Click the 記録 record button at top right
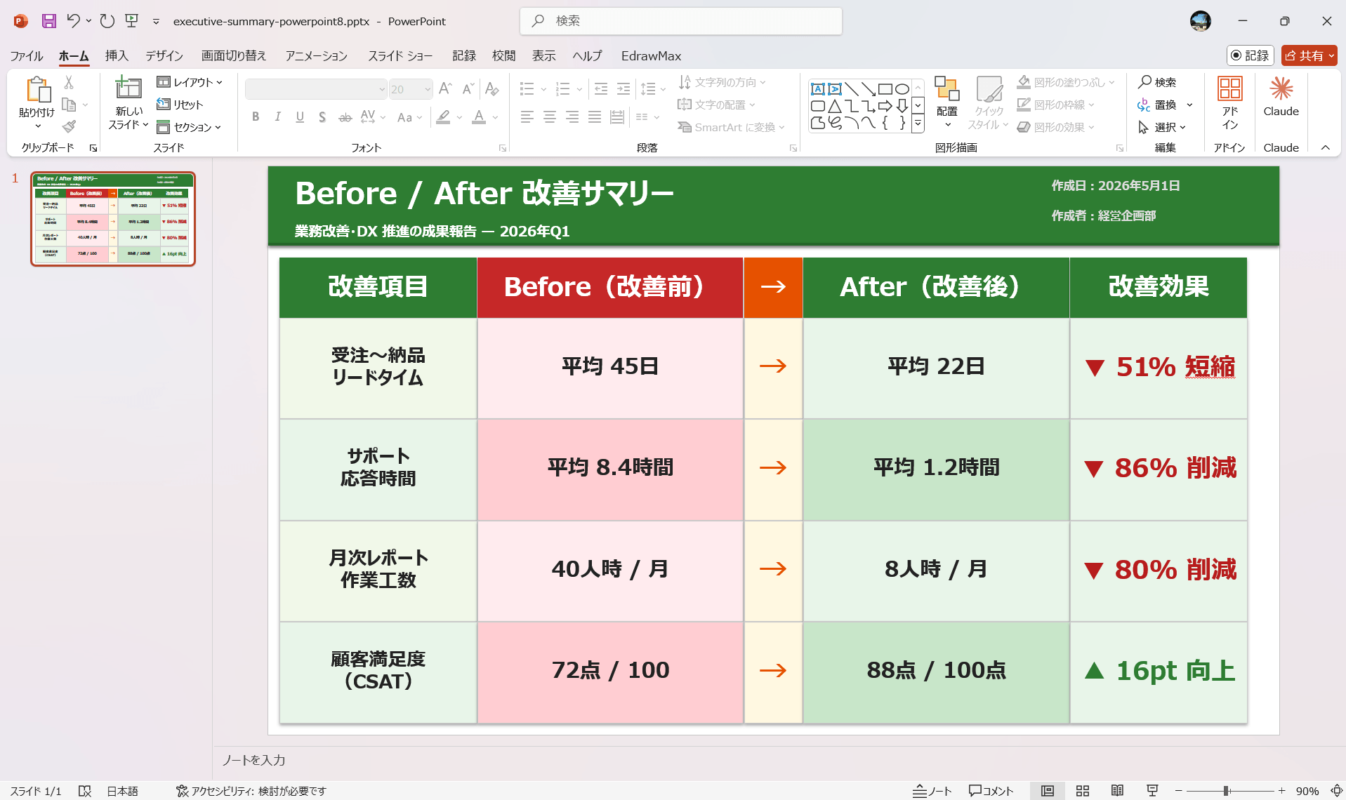 [1251, 55]
